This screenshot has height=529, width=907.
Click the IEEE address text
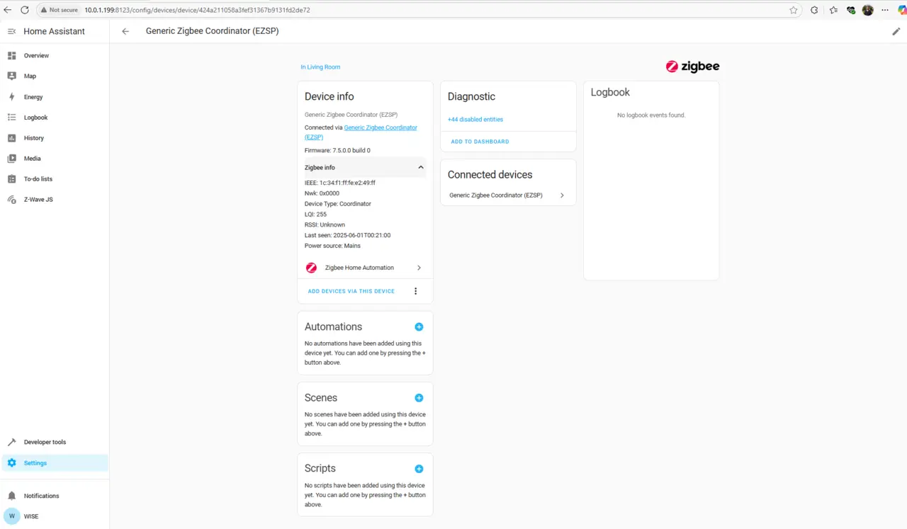pyautogui.click(x=340, y=183)
